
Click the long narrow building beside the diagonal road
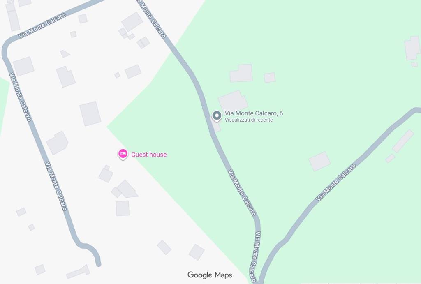(403, 141)
